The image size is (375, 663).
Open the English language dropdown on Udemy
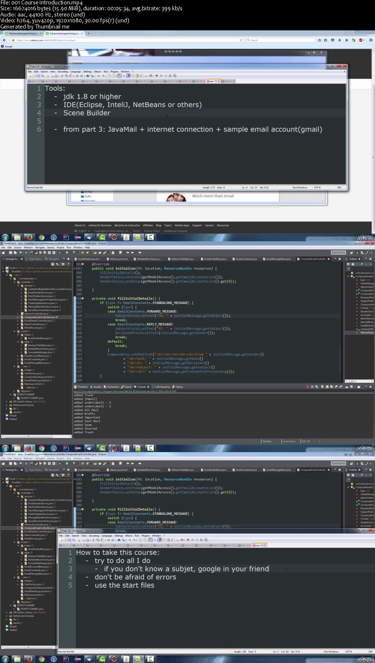[82, 231]
